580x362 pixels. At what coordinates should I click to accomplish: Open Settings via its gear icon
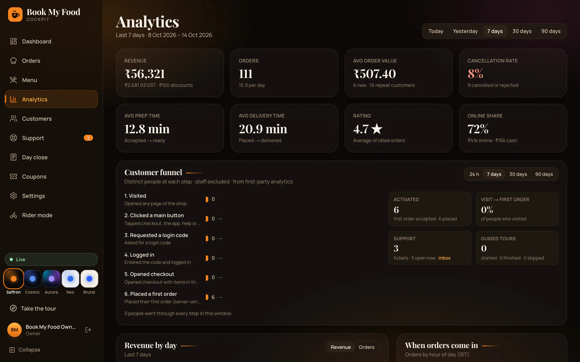click(x=13, y=196)
